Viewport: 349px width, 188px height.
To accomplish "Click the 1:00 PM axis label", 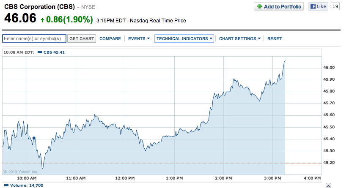I will [174, 178].
